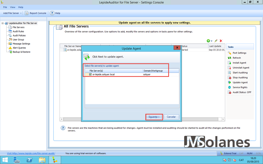Click Domain/Workgroup column header in dialog
This screenshot has height=164, width=263.
[x=161, y=71]
